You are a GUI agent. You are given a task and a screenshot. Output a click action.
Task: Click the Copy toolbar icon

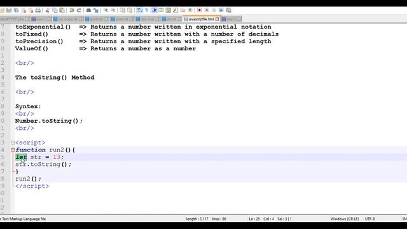click(55, 10)
